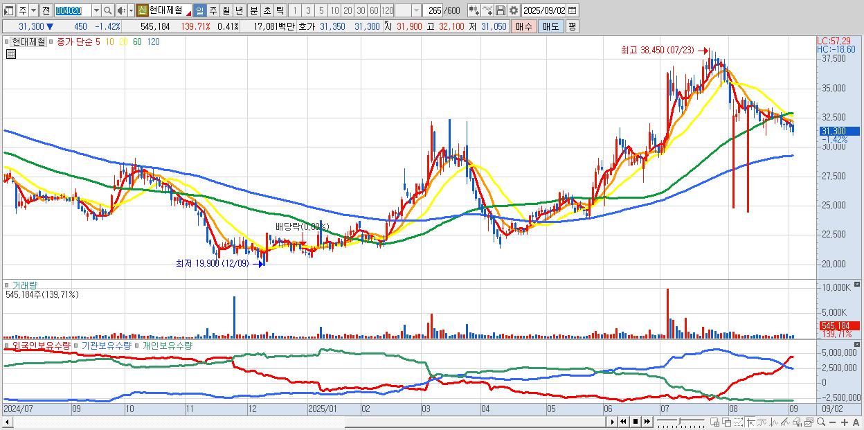This screenshot has width=864, height=430.
Task: Open the stock code dropdown arrow
Action: pos(96,10)
